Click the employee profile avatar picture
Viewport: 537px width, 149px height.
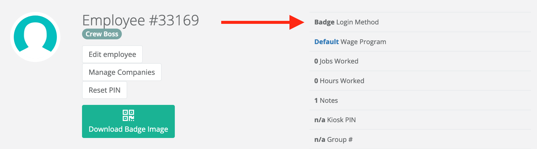pos(35,37)
